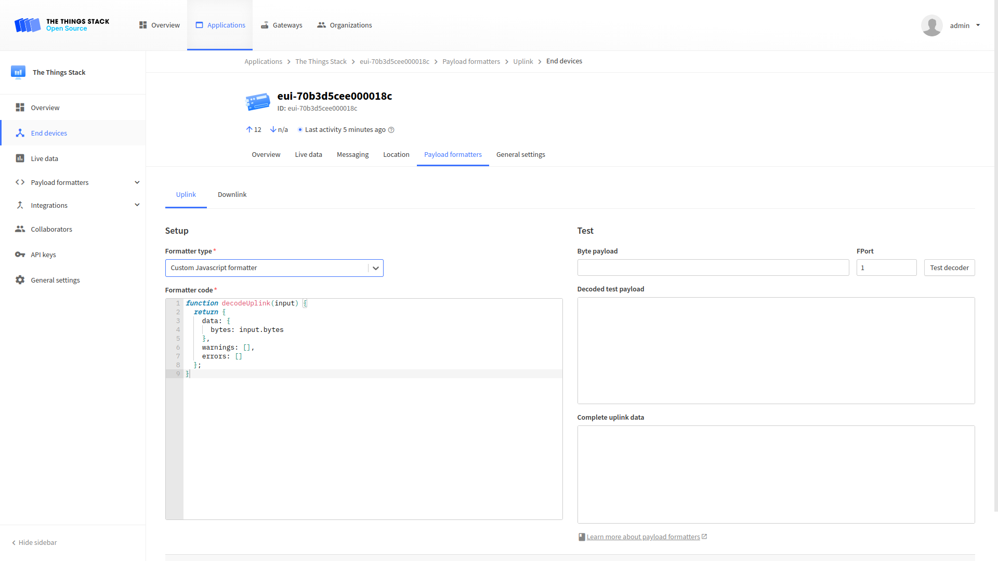Click the admin user avatar
The height and width of the screenshot is (561, 998).
click(x=931, y=25)
